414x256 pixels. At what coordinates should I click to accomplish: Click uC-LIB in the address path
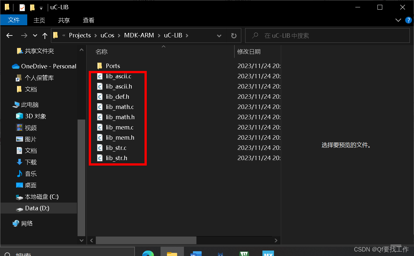pos(173,35)
